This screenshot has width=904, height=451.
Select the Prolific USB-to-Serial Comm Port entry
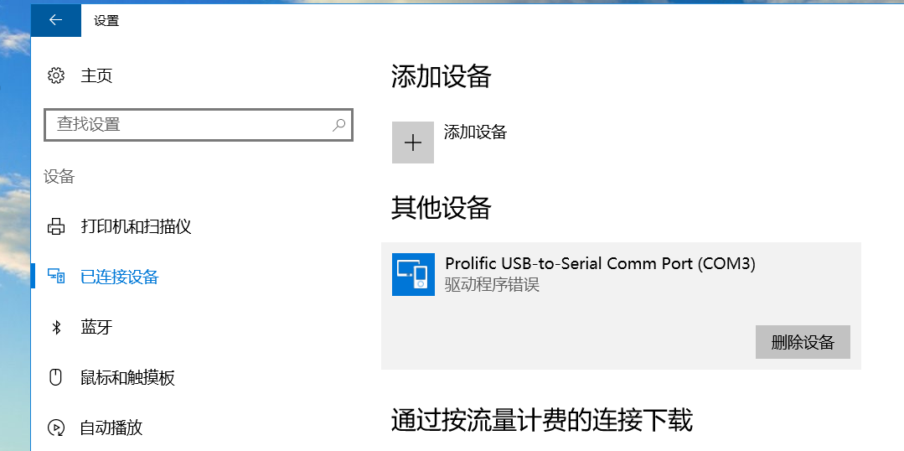coord(600,264)
